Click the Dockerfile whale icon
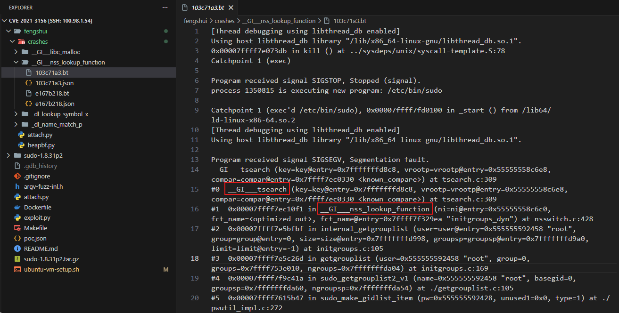 point(17,207)
